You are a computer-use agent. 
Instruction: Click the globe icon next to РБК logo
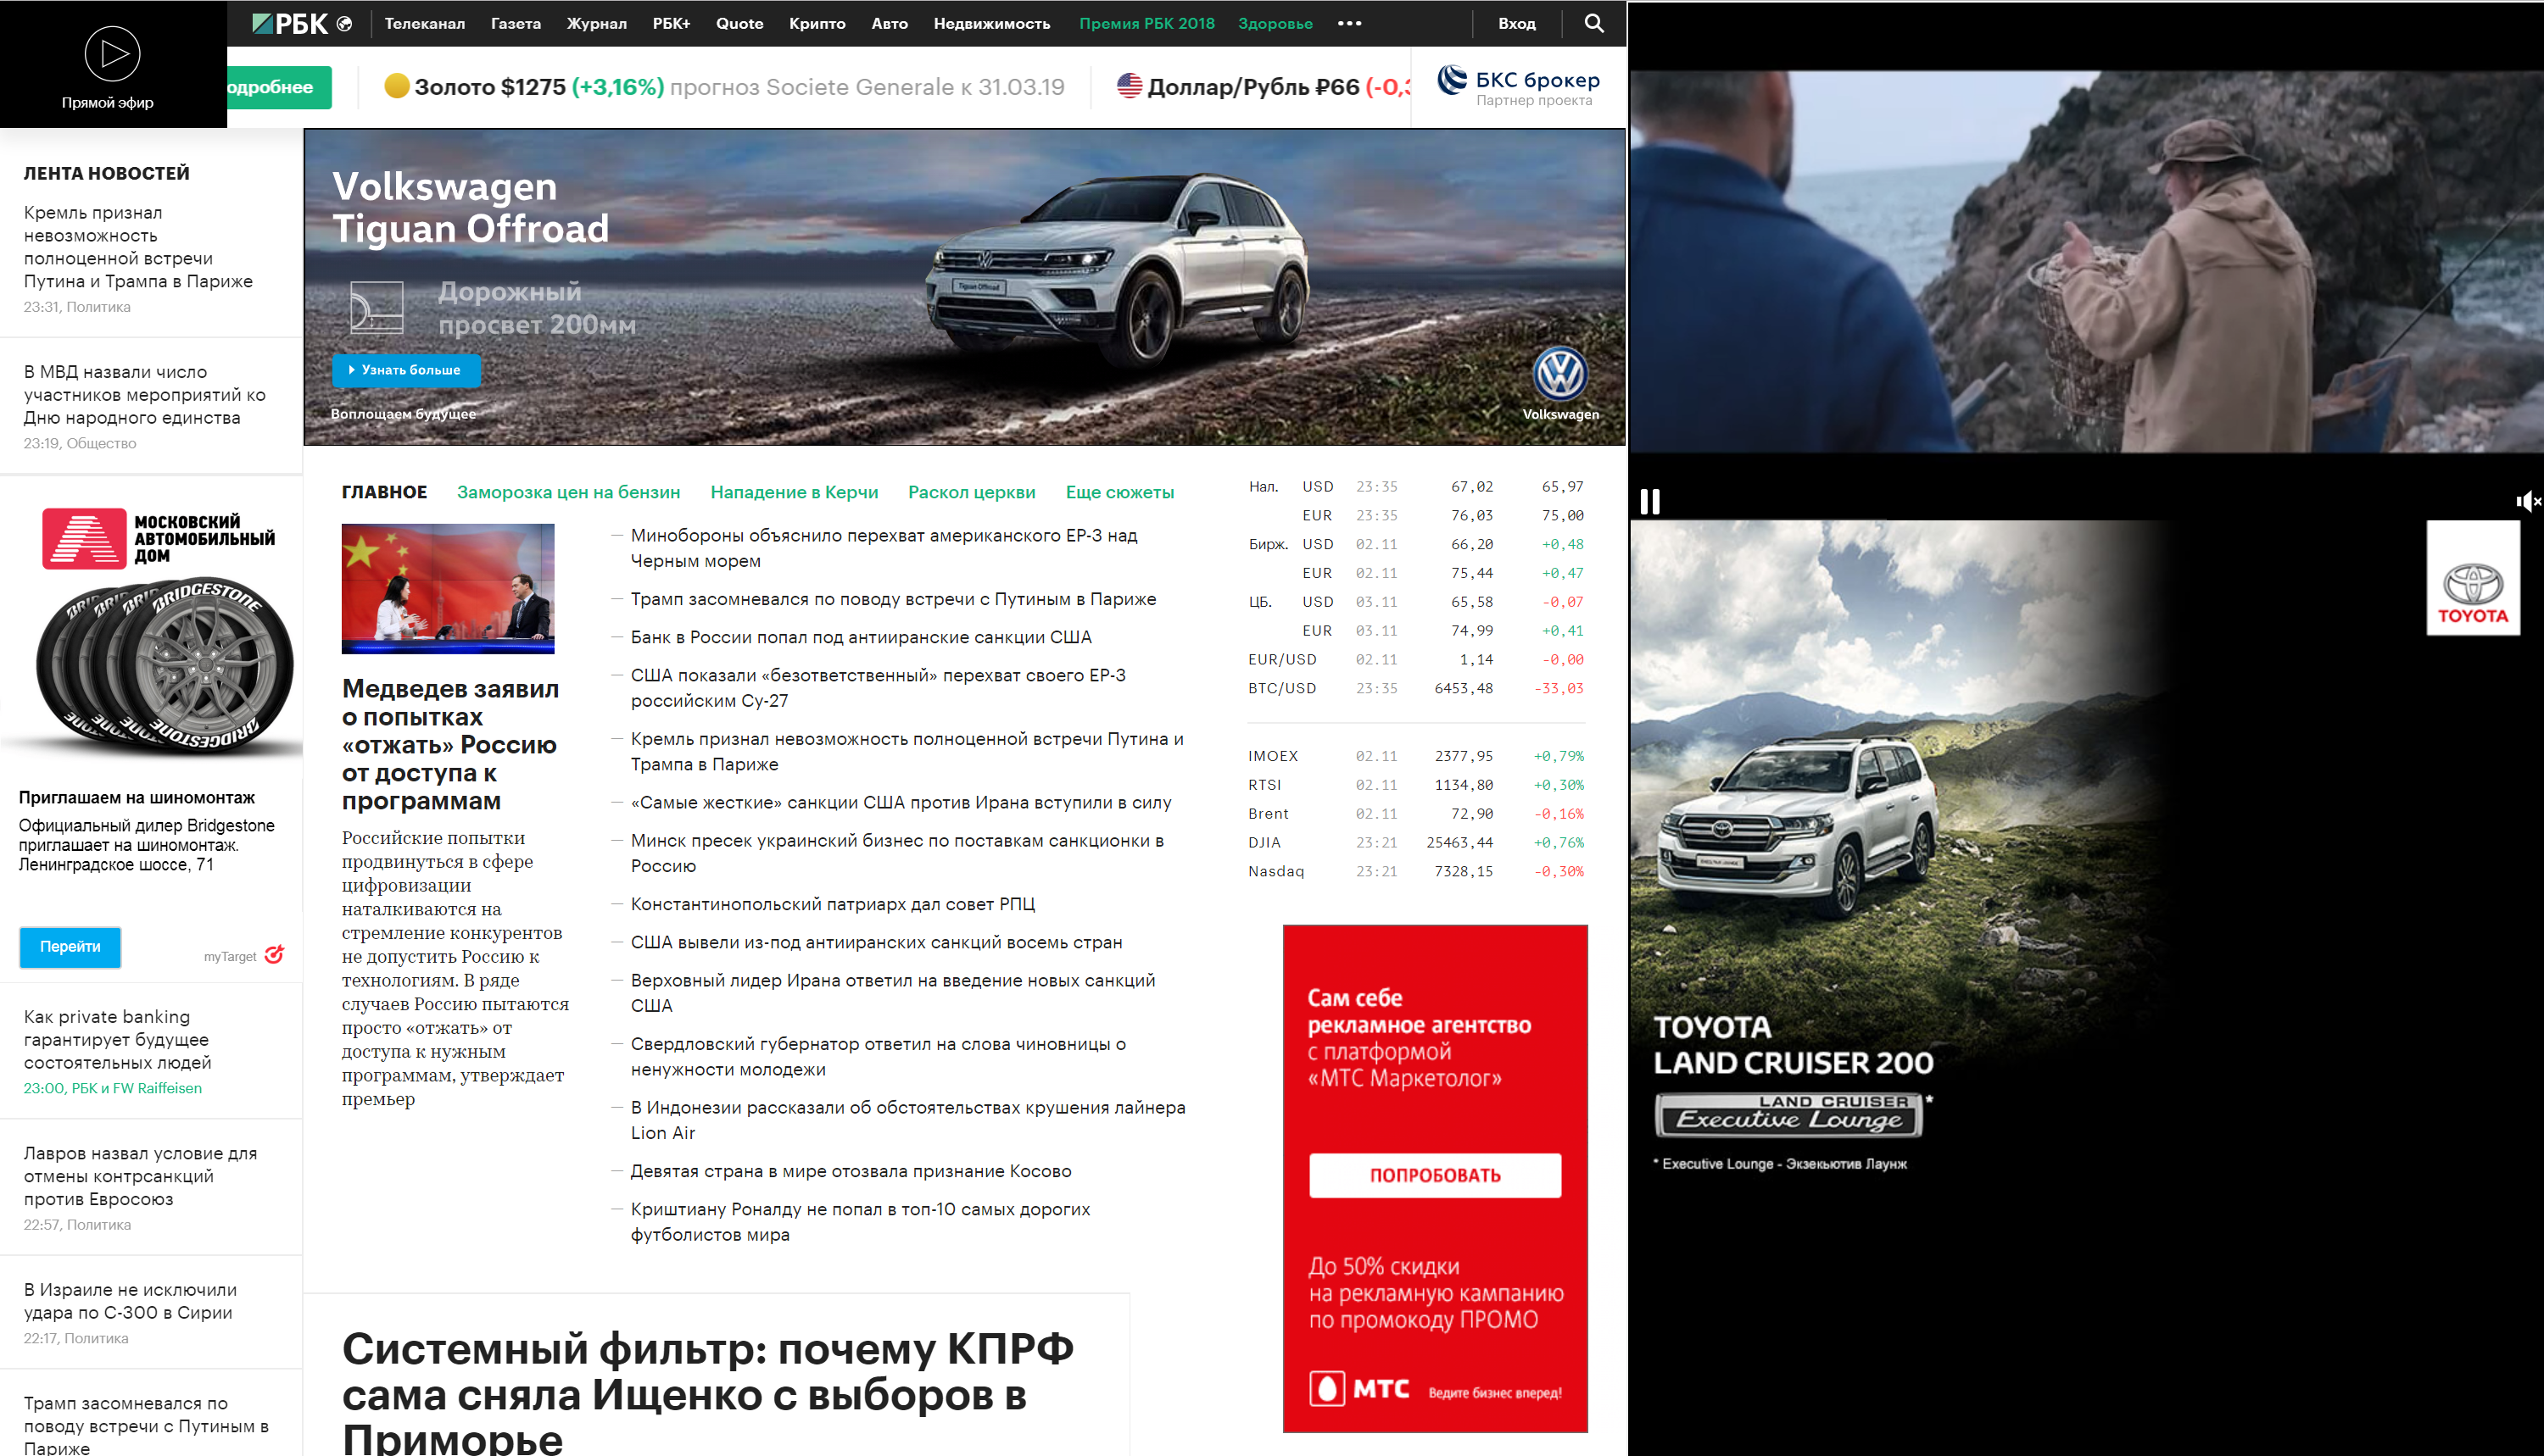(x=344, y=23)
